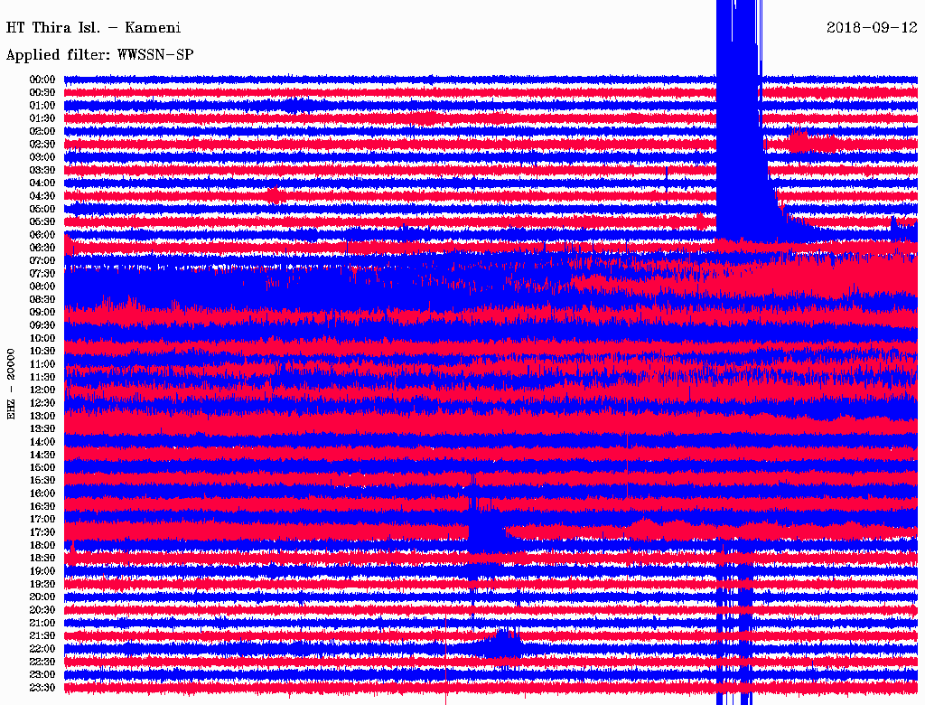Select the 14:00 time label
The width and height of the screenshot is (925, 705).
(x=42, y=442)
